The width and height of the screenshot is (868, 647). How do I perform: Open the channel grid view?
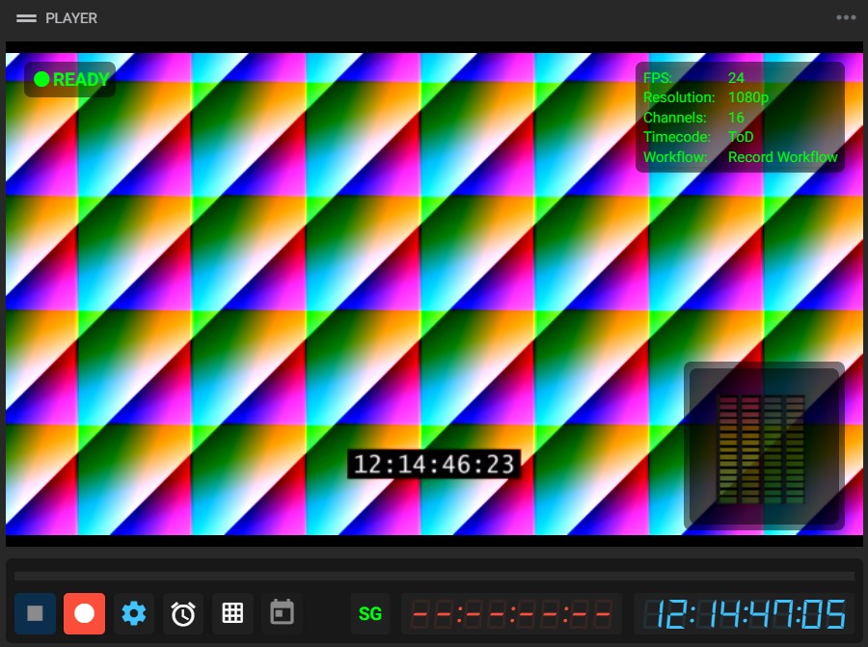(232, 613)
